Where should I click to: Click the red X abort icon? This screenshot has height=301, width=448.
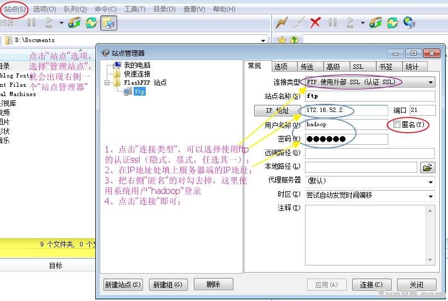(315, 22)
